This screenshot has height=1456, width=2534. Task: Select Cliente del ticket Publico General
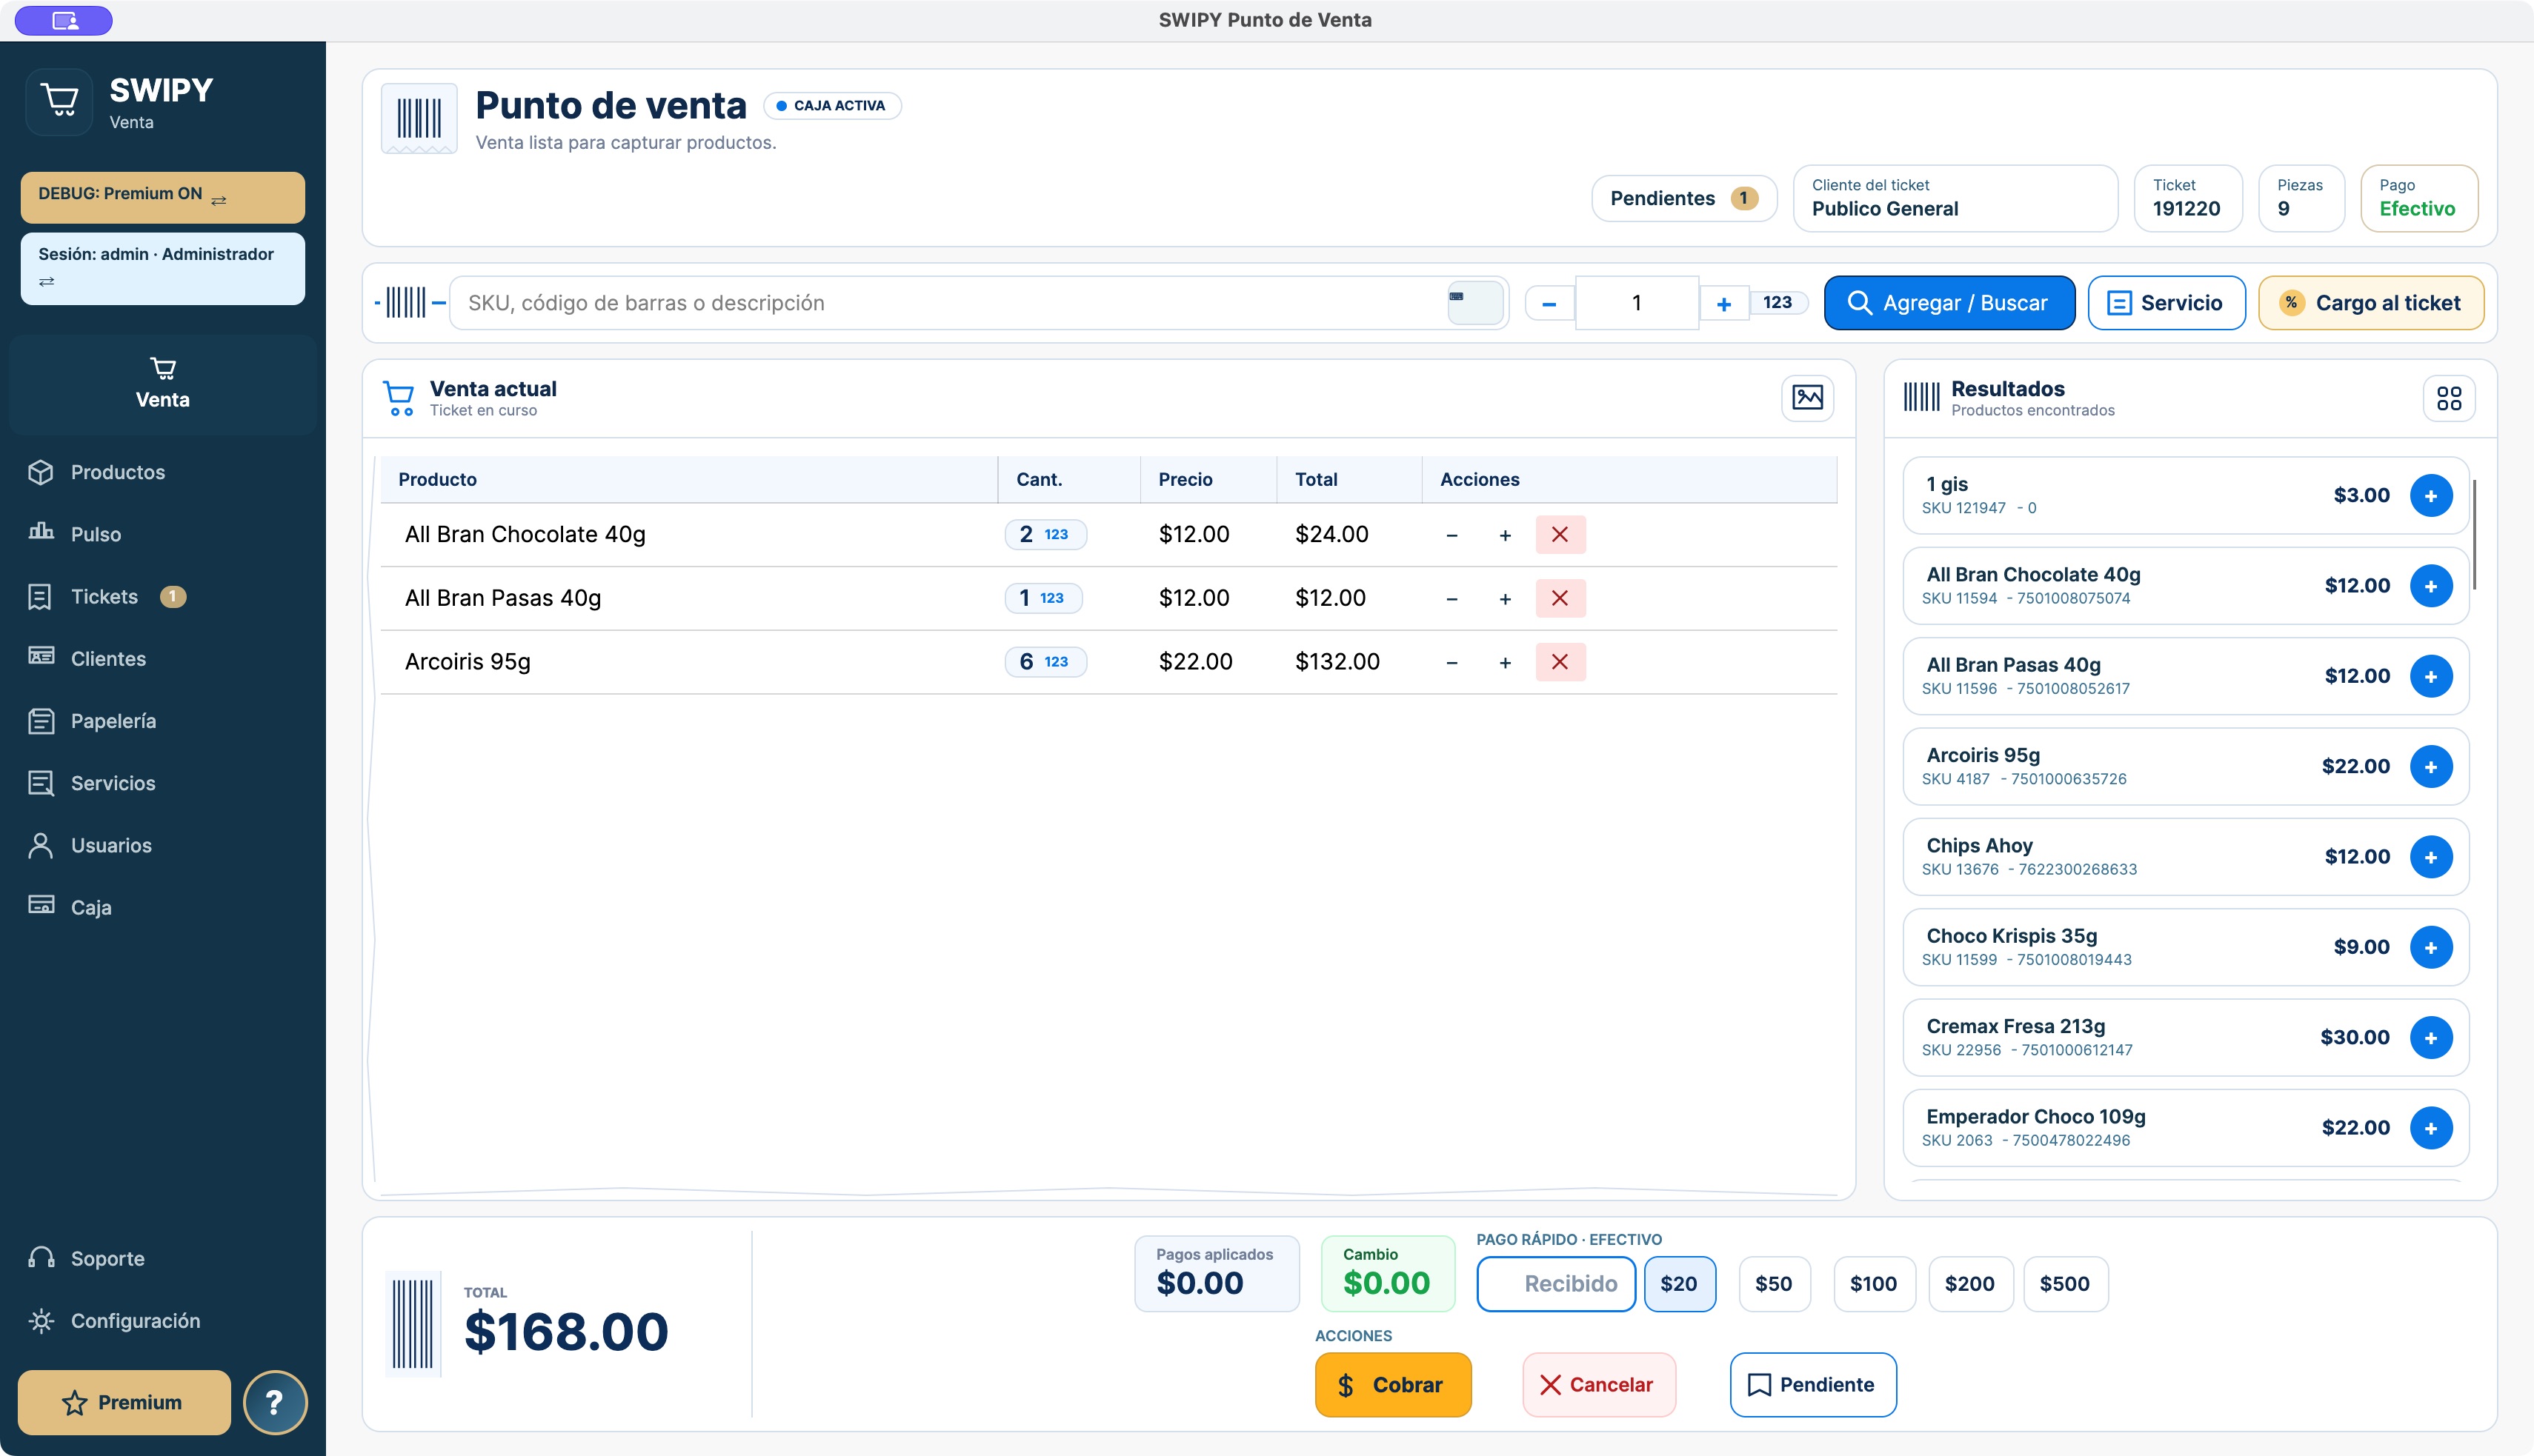1955,198
